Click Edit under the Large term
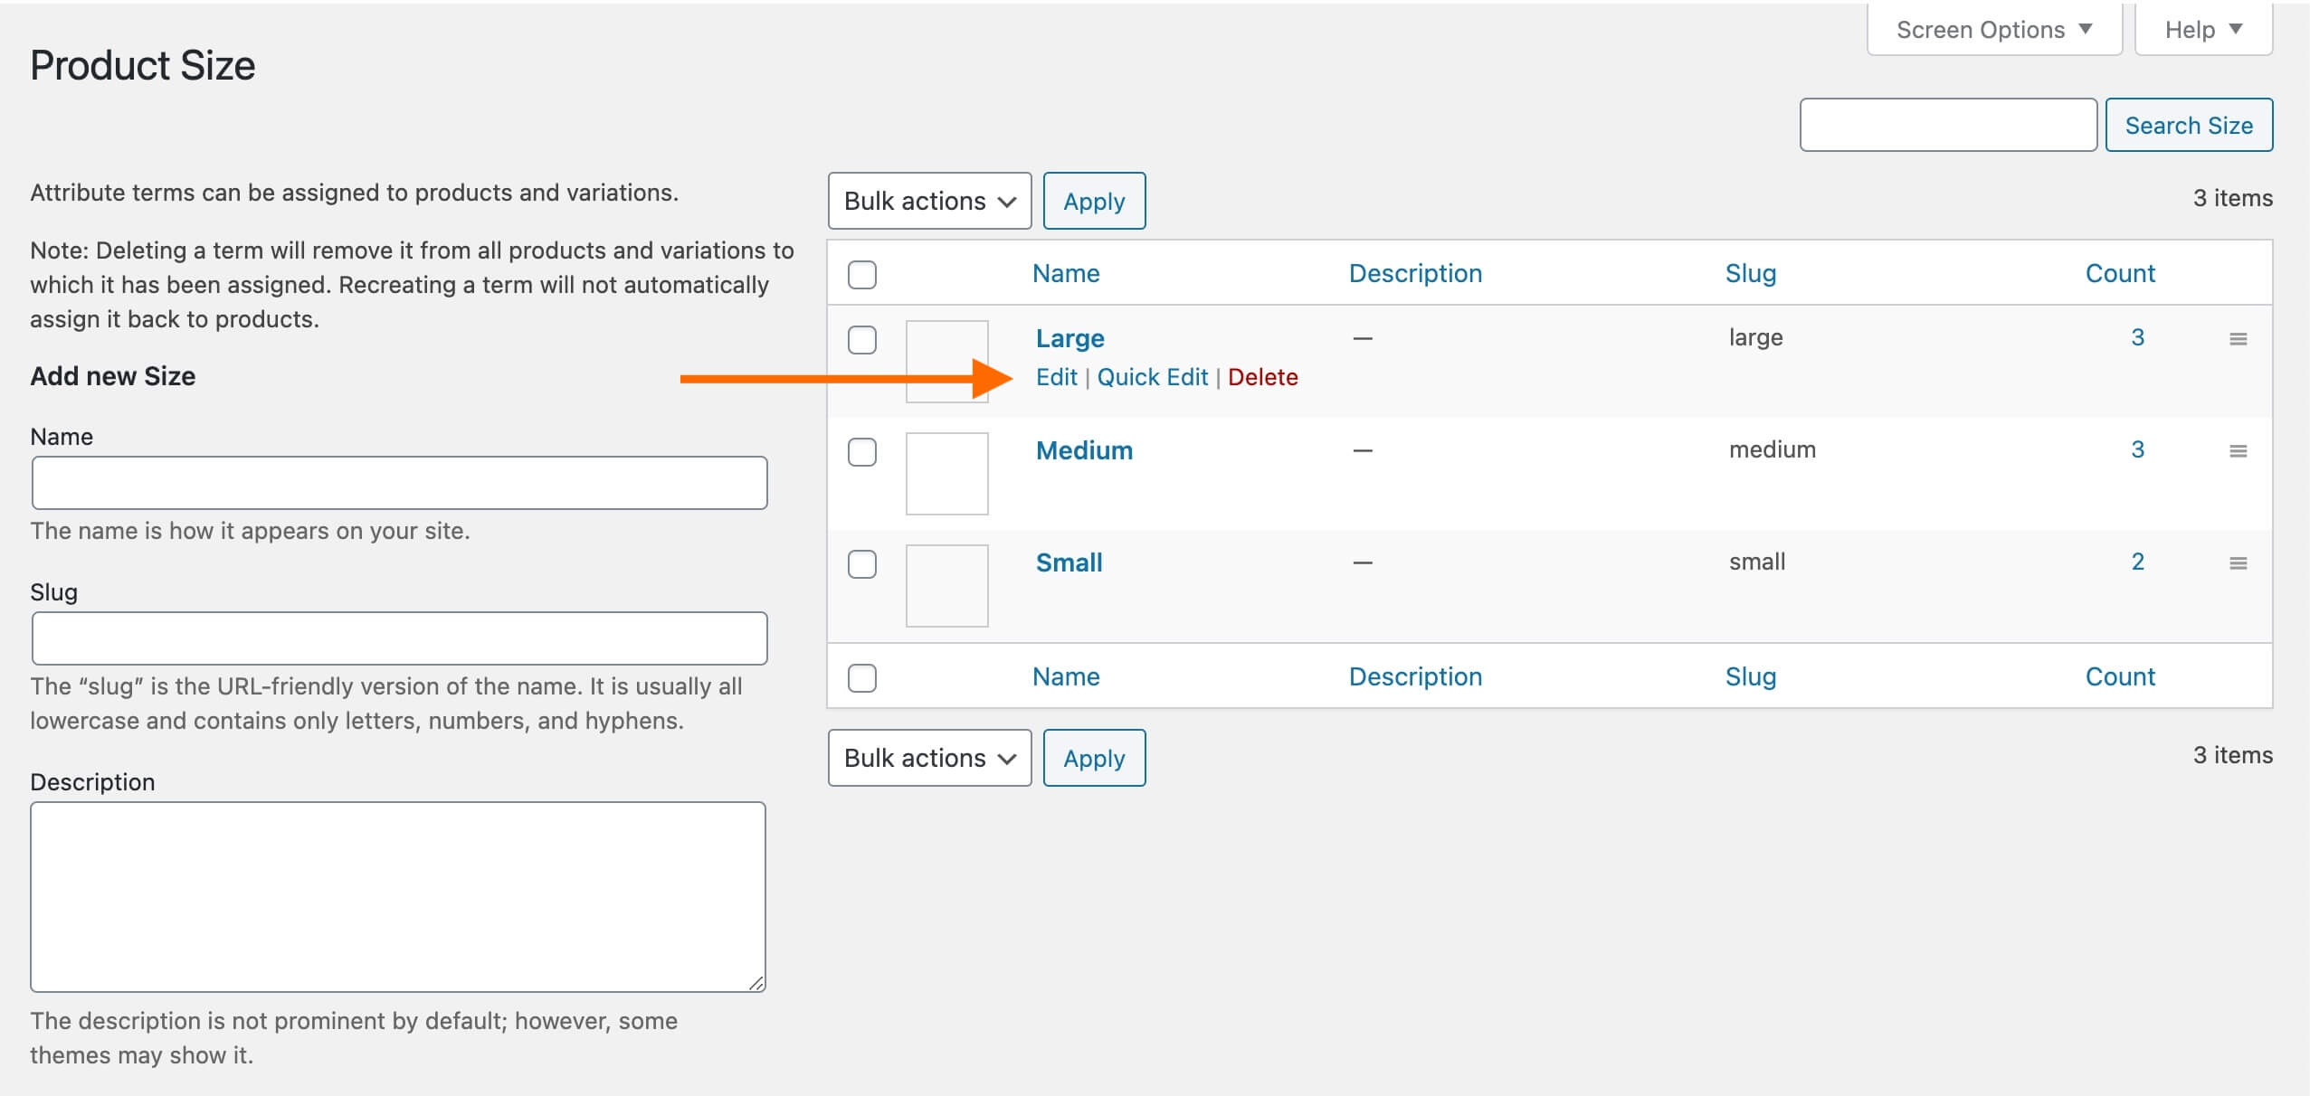This screenshot has width=2310, height=1096. [1056, 377]
